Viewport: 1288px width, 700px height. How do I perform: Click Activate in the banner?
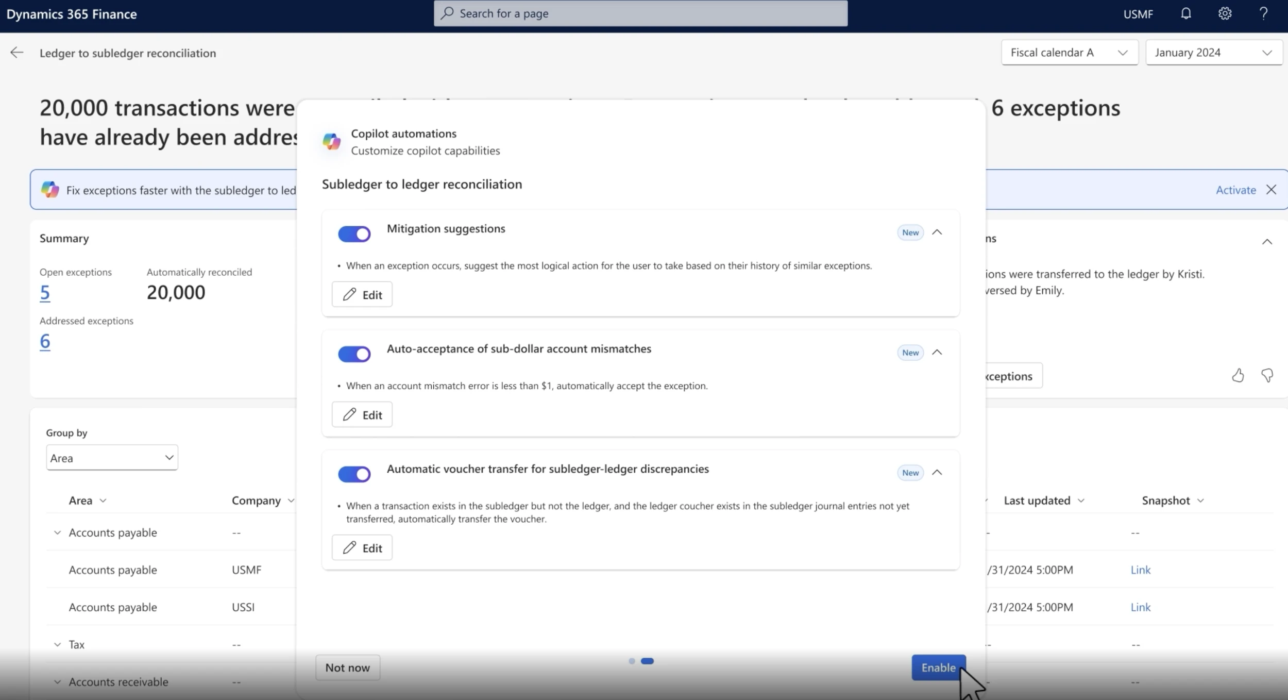(x=1236, y=190)
